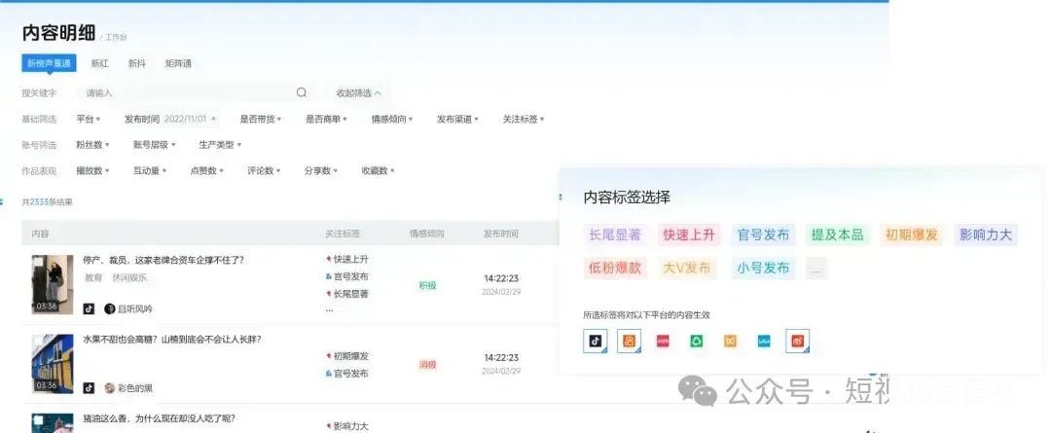The width and height of the screenshot is (1051, 433).
Task: Click the 初期爆发 tag in second row
Action: [x=346, y=356]
